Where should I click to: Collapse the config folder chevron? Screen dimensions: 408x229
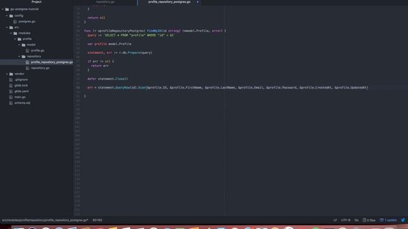[x=7, y=15]
